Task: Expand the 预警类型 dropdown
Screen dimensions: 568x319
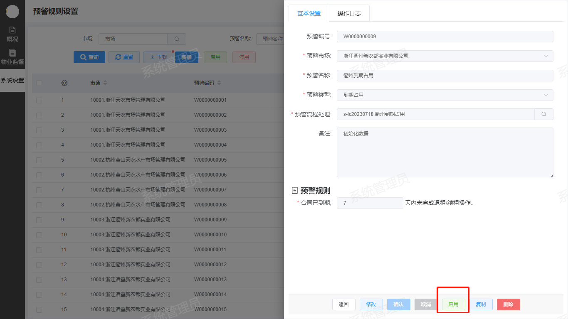Action: point(445,95)
